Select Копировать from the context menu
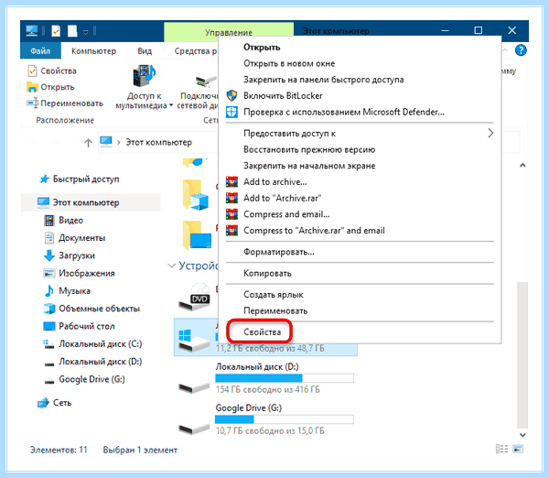Viewport: 549px width, 478px height. coord(267,274)
